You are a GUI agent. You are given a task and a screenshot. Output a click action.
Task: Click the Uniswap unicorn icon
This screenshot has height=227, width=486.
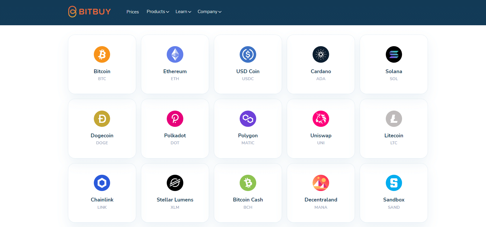tap(321, 119)
